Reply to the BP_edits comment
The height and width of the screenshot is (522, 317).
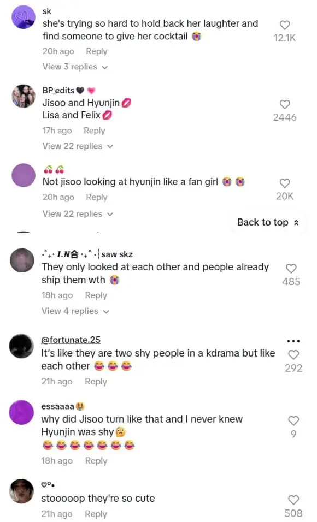tap(95, 131)
